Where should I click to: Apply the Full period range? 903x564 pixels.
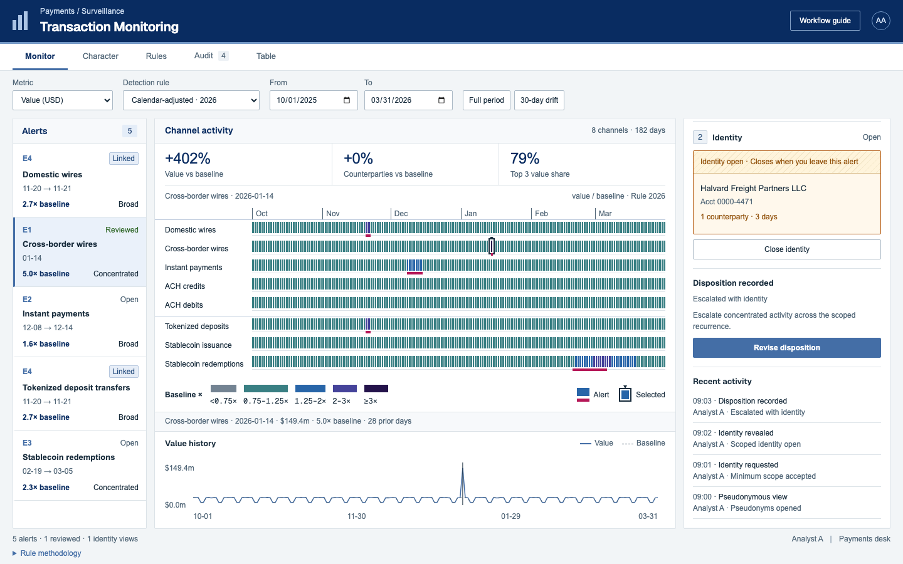click(487, 100)
